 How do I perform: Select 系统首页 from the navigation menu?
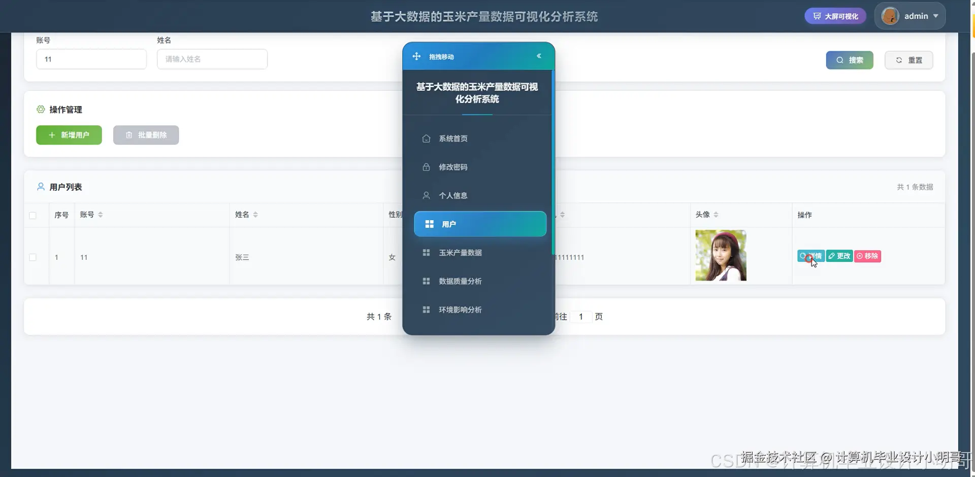[453, 139]
